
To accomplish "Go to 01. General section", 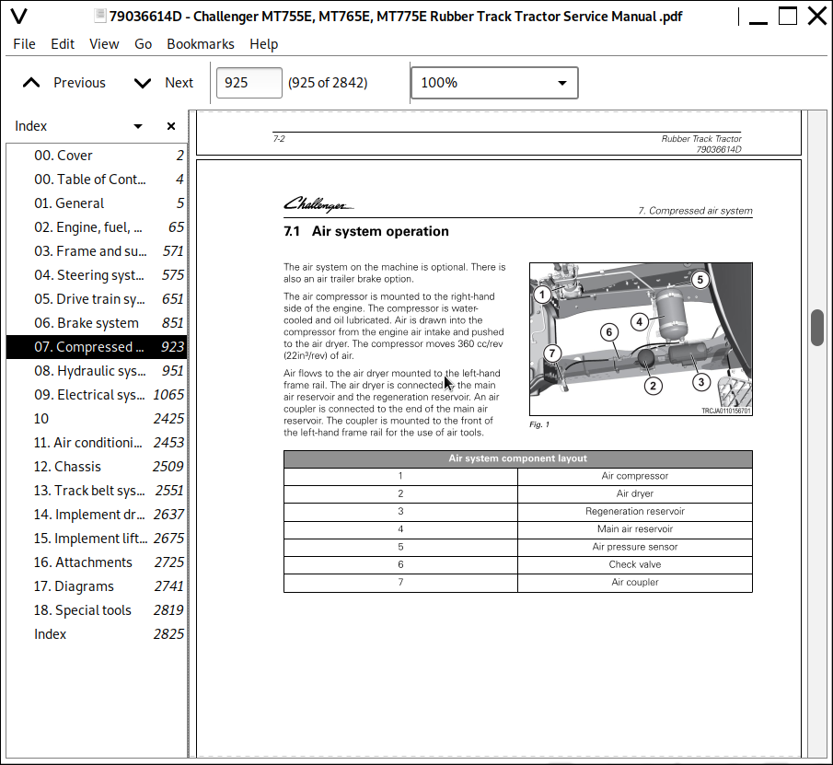I will [97, 203].
